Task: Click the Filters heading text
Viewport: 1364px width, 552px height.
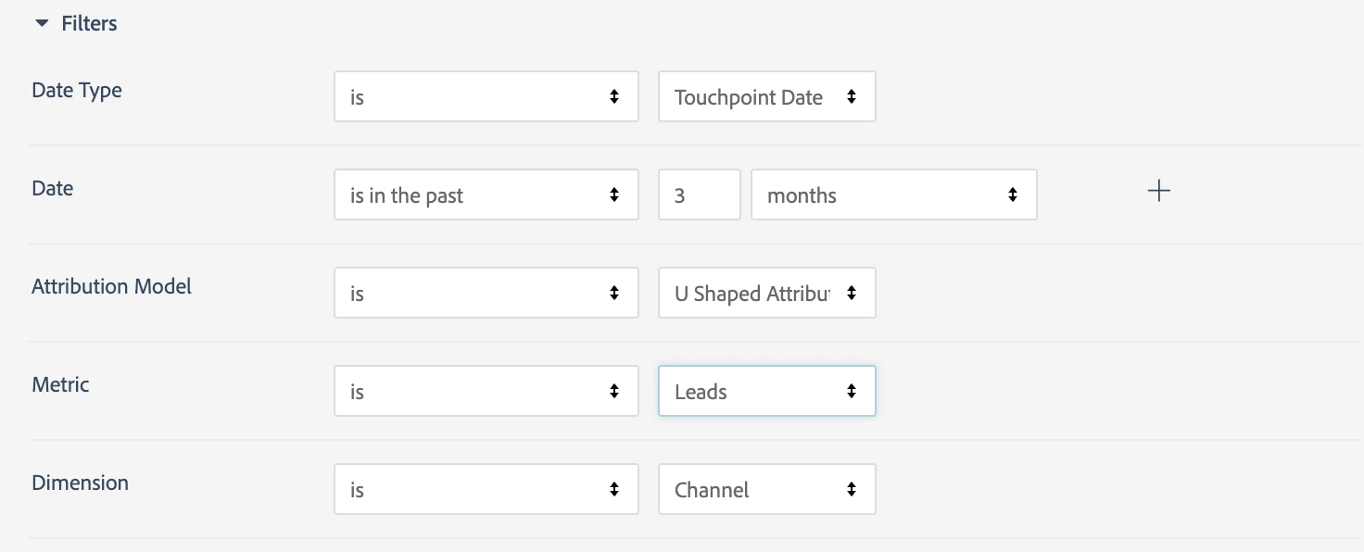Action: [x=89, y=23]
